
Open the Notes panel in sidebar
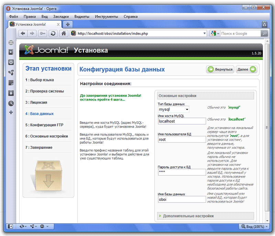pyautogui.click(x=11, y=83)
